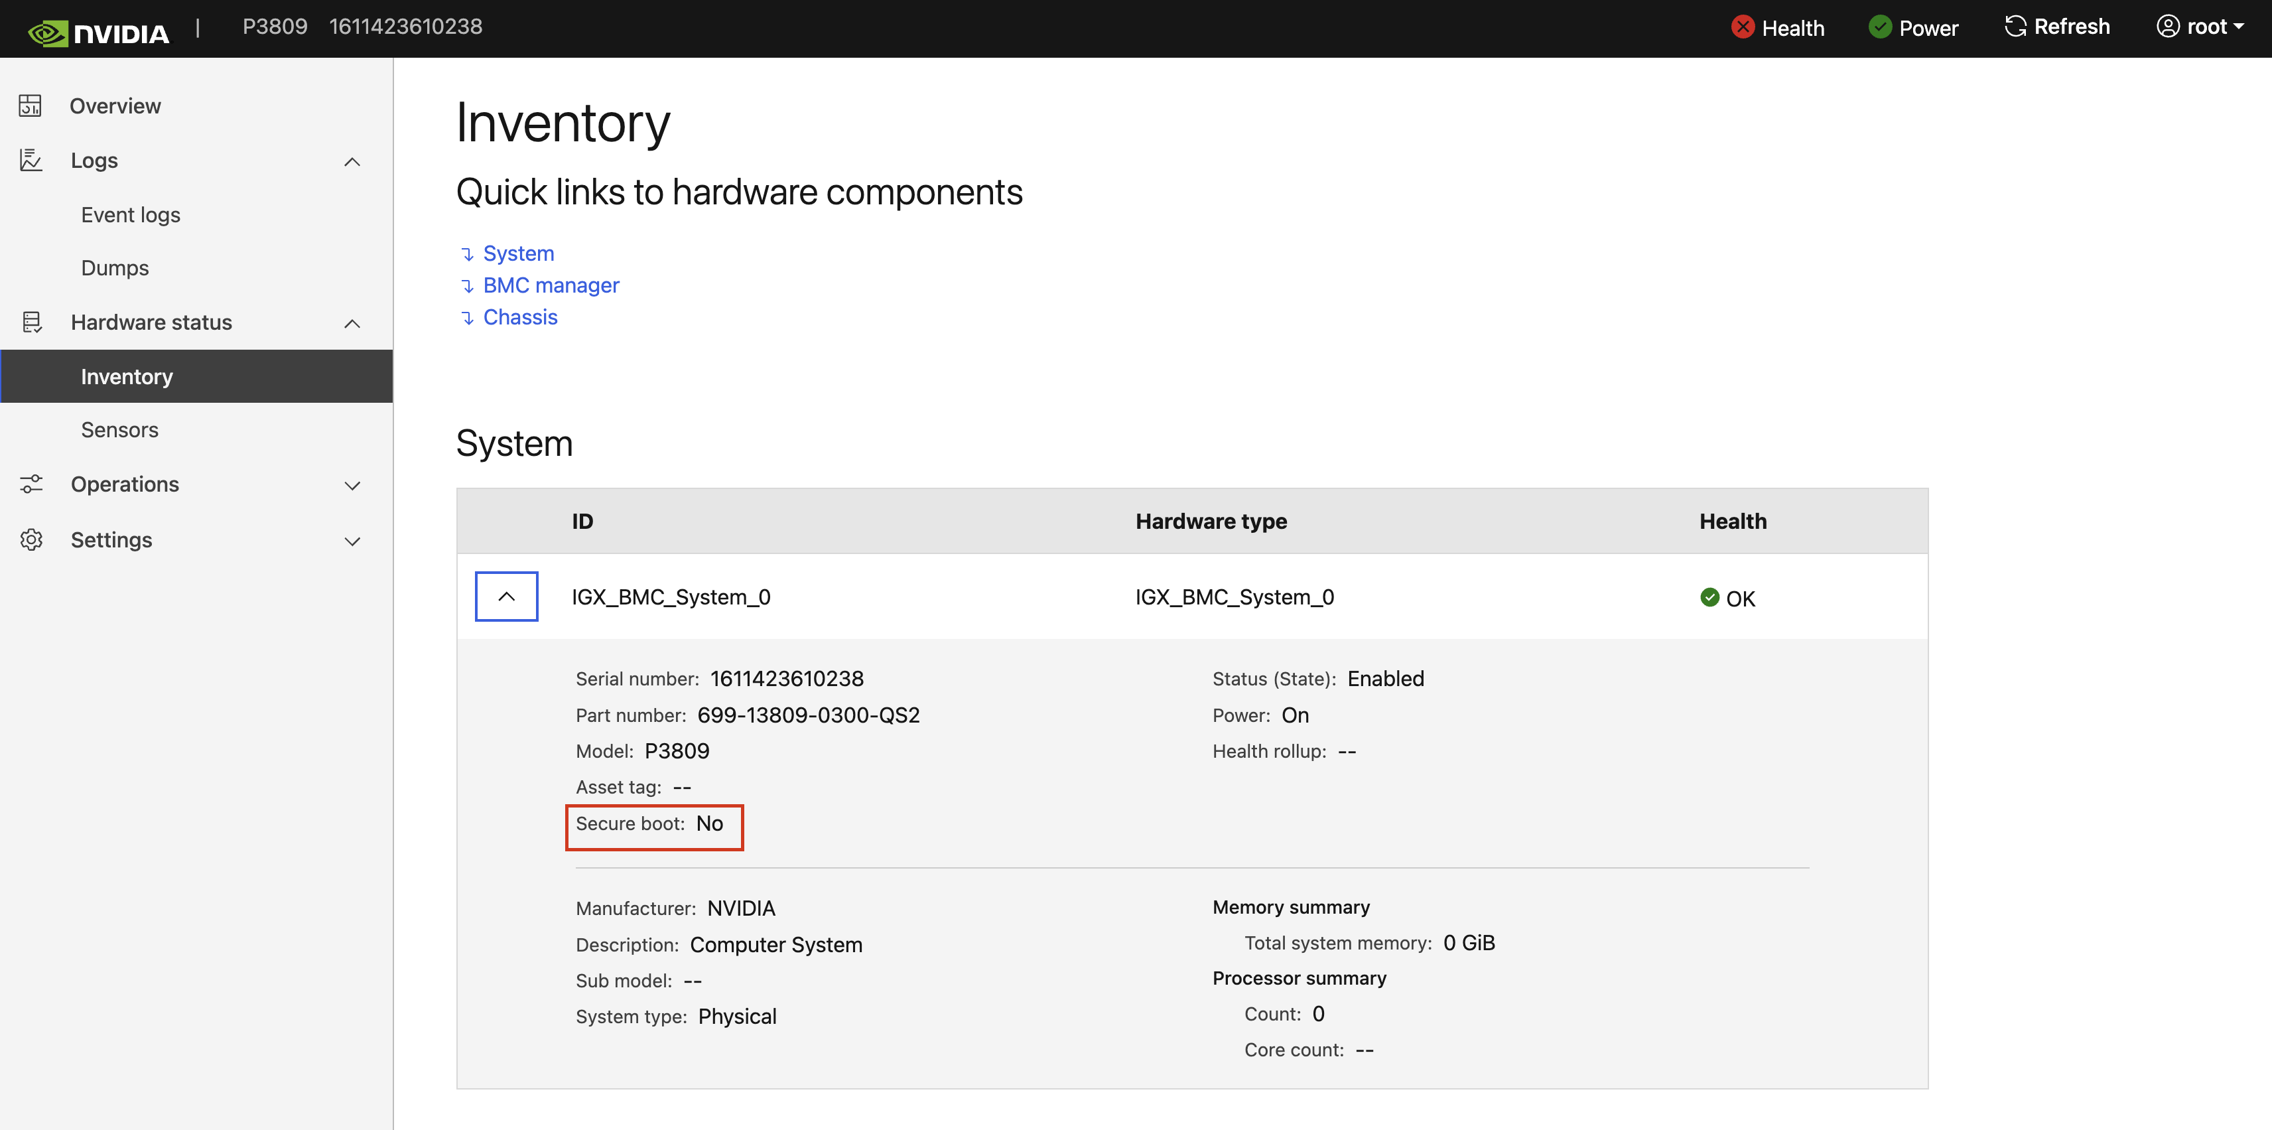
Task: Jump to BMC manager quick link
Action: pos(551,285)
